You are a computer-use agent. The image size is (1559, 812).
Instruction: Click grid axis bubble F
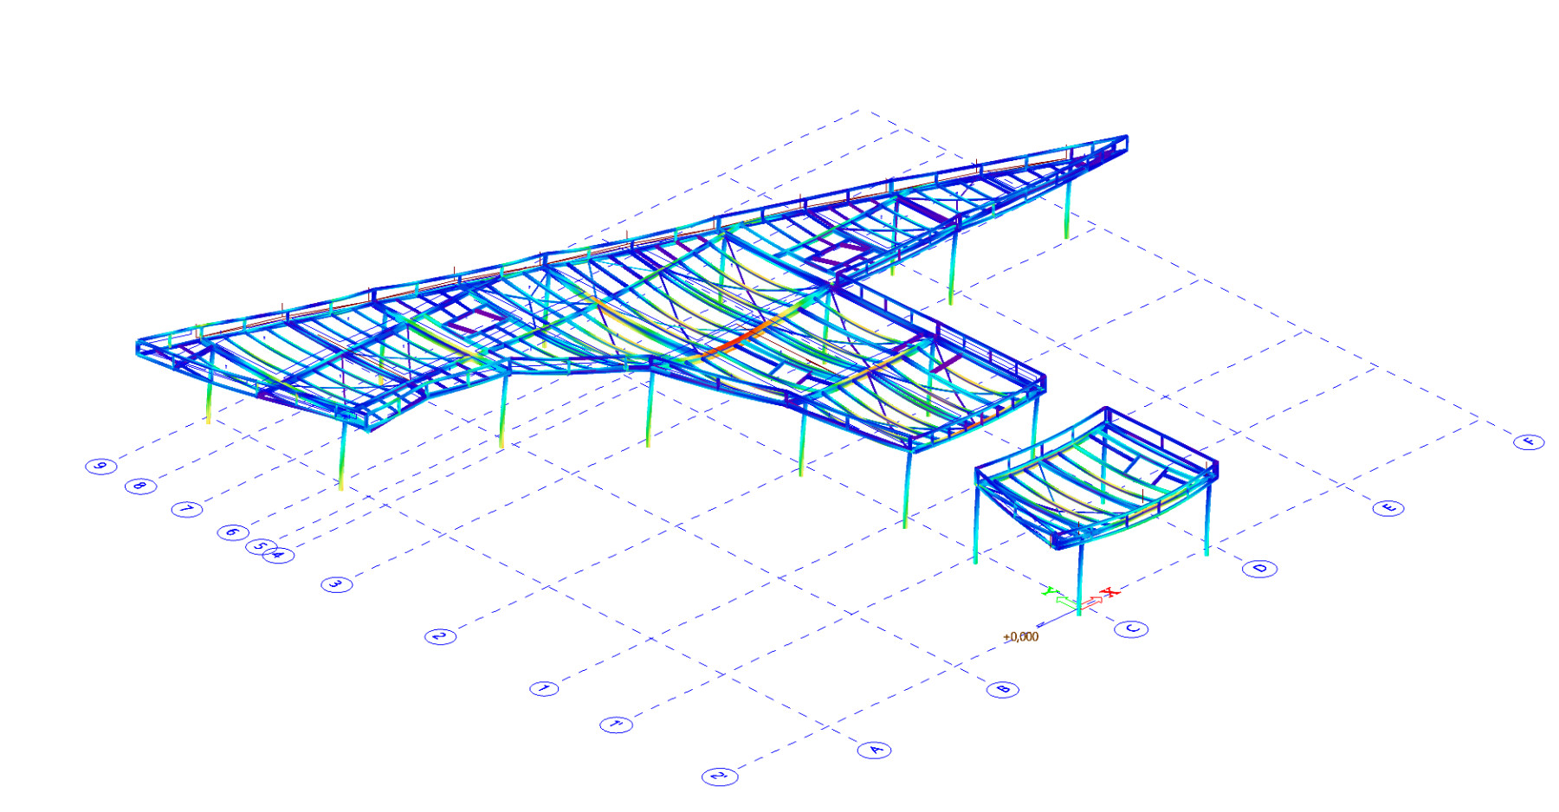[x=1530, y=441]
